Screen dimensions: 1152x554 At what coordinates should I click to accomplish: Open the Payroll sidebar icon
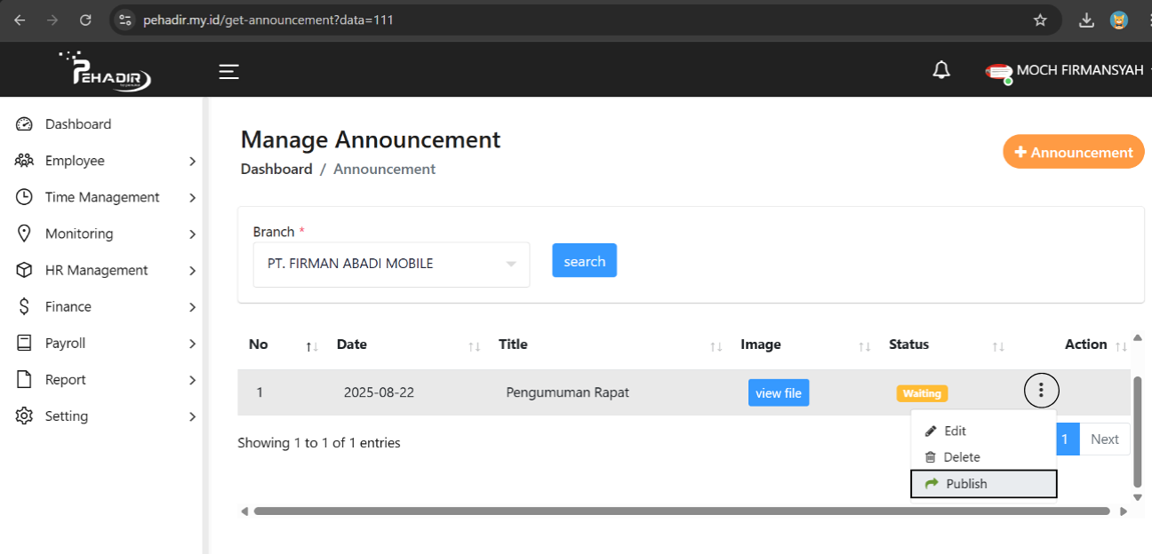tap(25, 343)
